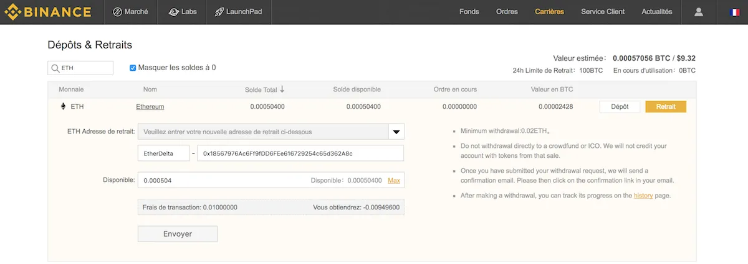Screen dimensions: 748x264
Task: Click Frais de transaction: 0.01000000 text
Action: (x=189, y=207)
